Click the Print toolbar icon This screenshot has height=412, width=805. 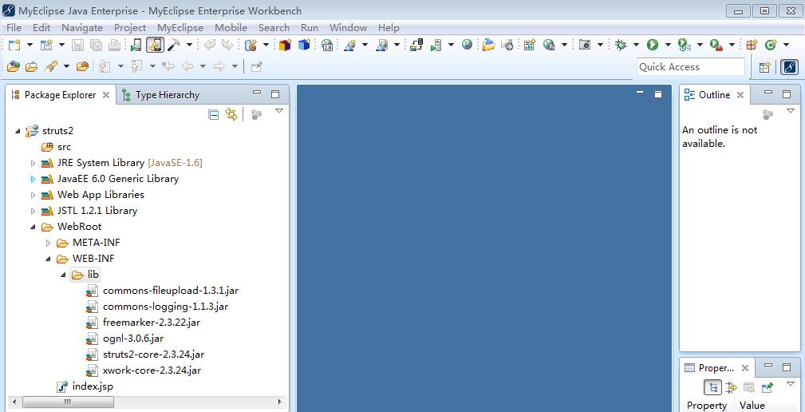(x=114, y=46)
